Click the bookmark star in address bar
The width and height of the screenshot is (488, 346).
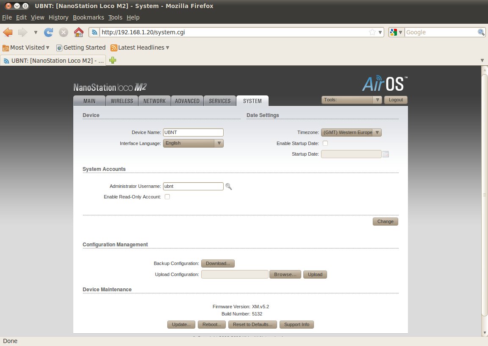click(x=372, y=32)
